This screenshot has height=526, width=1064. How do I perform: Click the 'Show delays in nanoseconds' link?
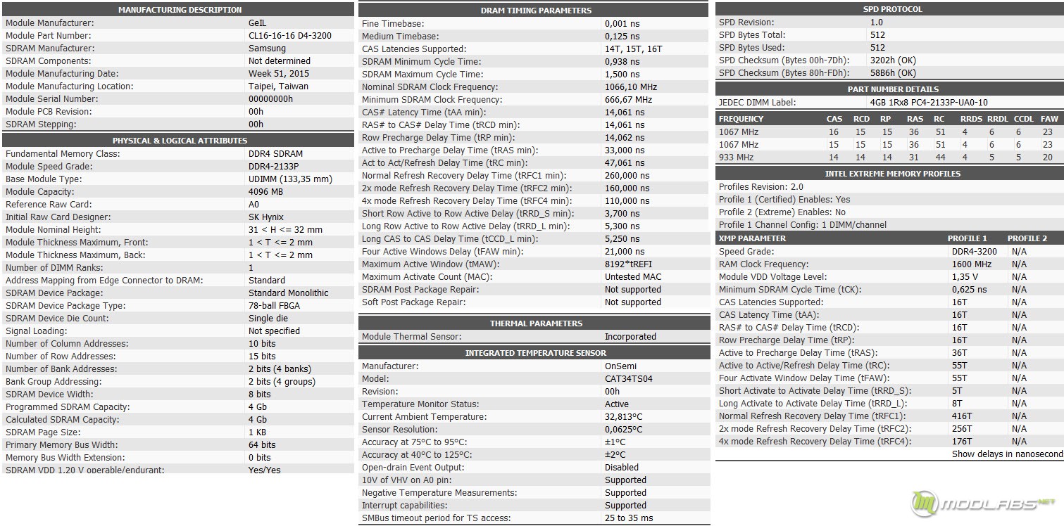click(1008, 454)
